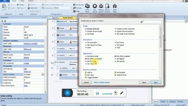This screenshot has width=188, height=106.
Task: Click the pencil annotation icon in recorder
Action: (x=122, y=93)
